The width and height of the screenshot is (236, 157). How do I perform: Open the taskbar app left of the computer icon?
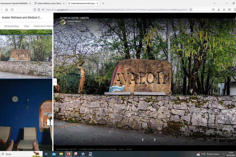pyautogui.click(x=83, y=154)
